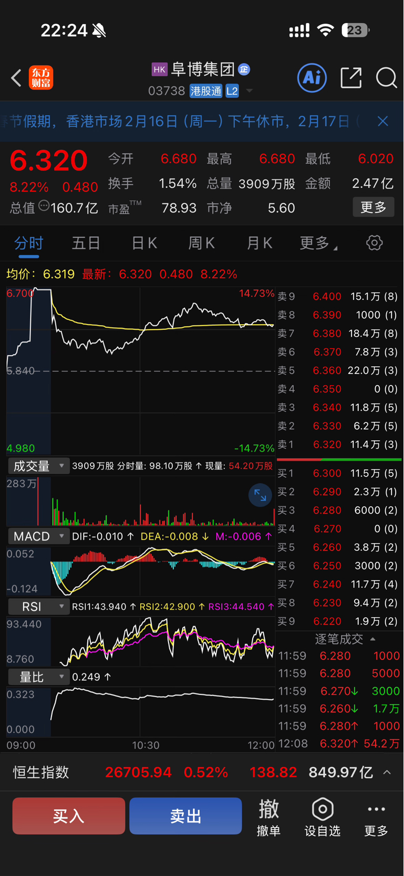Tap the volume bar chart
This screenshot has width=404, height=876.
(x=141, y=501)
